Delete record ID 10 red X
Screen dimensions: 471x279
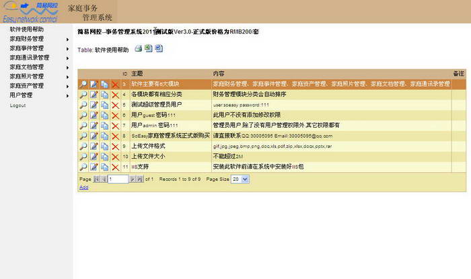(115, 157)
